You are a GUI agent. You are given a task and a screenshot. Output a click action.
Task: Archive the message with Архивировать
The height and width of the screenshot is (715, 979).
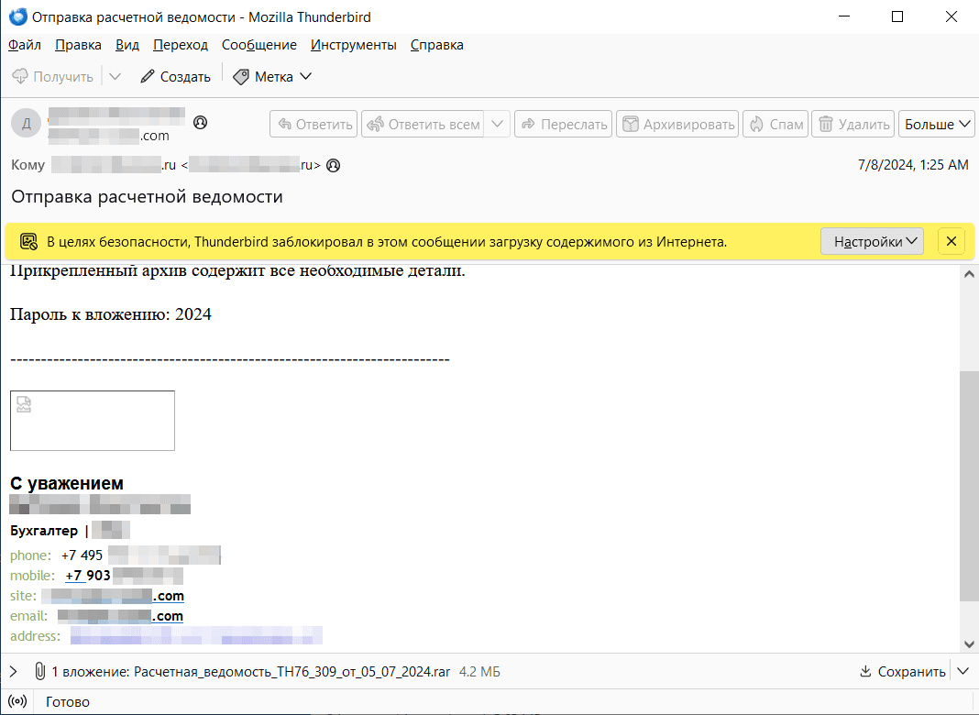point(678,125)
